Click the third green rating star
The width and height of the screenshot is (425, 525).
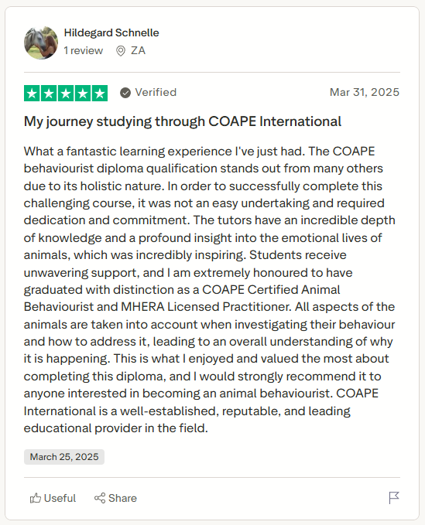coord(66,94)
